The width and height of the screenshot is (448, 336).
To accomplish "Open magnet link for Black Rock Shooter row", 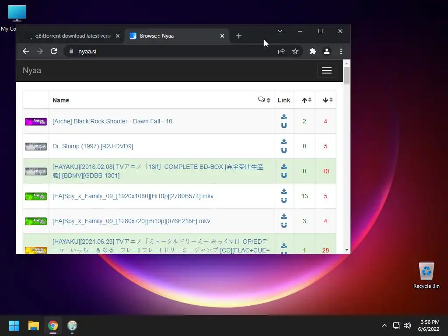I will [x=283, y=126].
